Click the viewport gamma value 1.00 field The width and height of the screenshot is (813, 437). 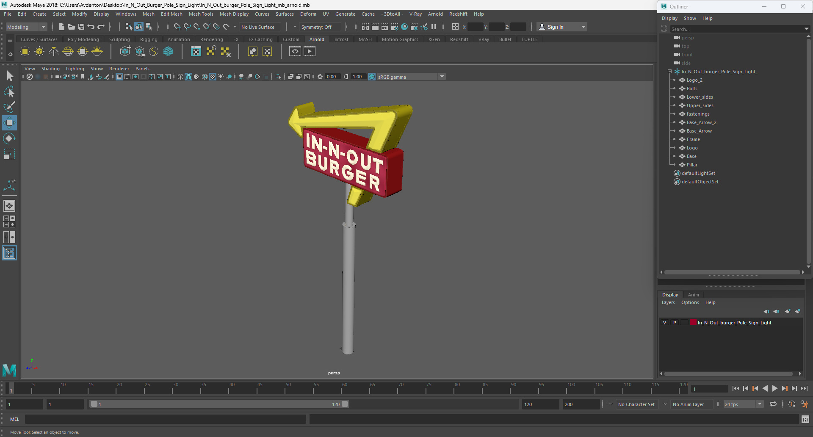pos(357,77)
